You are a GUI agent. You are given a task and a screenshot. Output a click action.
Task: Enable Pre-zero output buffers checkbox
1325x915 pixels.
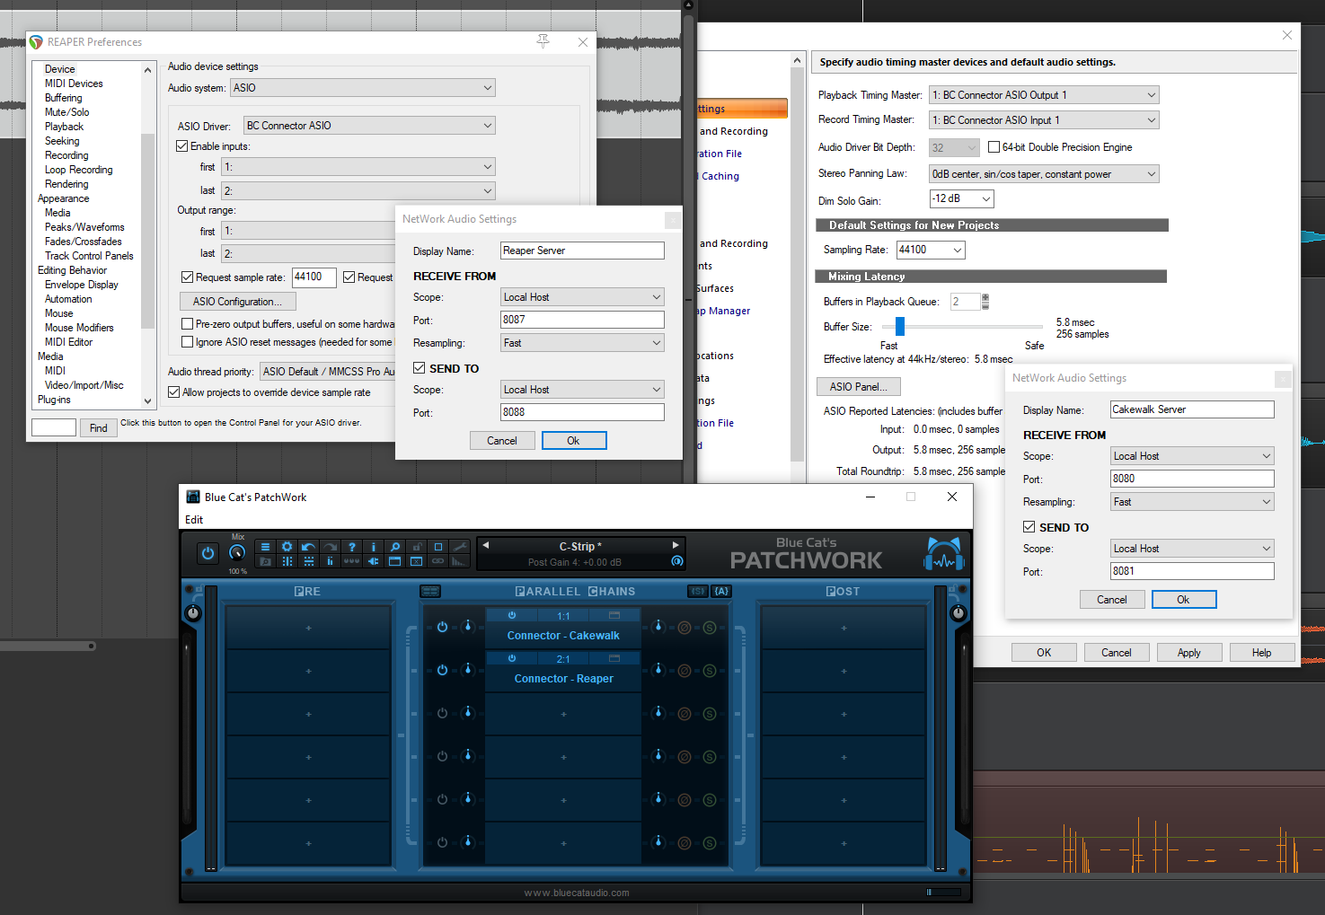pos(187,324)
